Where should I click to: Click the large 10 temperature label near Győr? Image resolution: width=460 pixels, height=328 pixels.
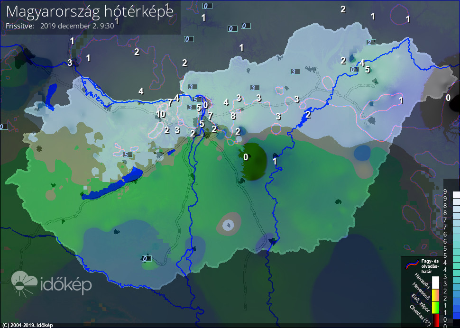click(x=161, y=114)
